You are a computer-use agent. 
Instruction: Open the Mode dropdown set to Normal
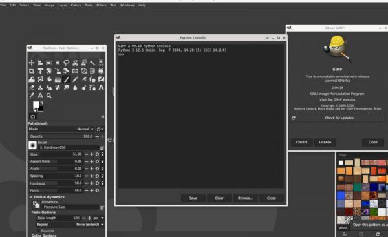(x=61, y=129)
